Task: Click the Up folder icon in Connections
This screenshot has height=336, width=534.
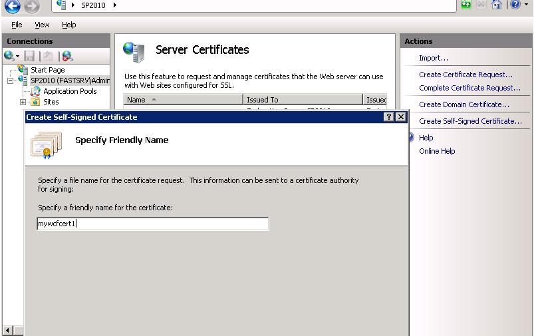Action: 48,56
